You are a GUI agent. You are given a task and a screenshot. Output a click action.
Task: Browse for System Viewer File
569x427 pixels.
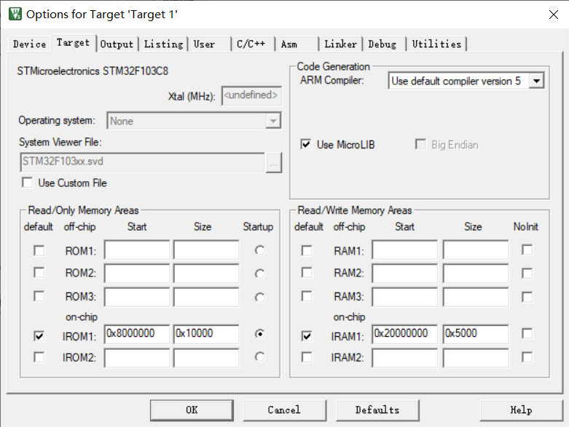(274, 163)
